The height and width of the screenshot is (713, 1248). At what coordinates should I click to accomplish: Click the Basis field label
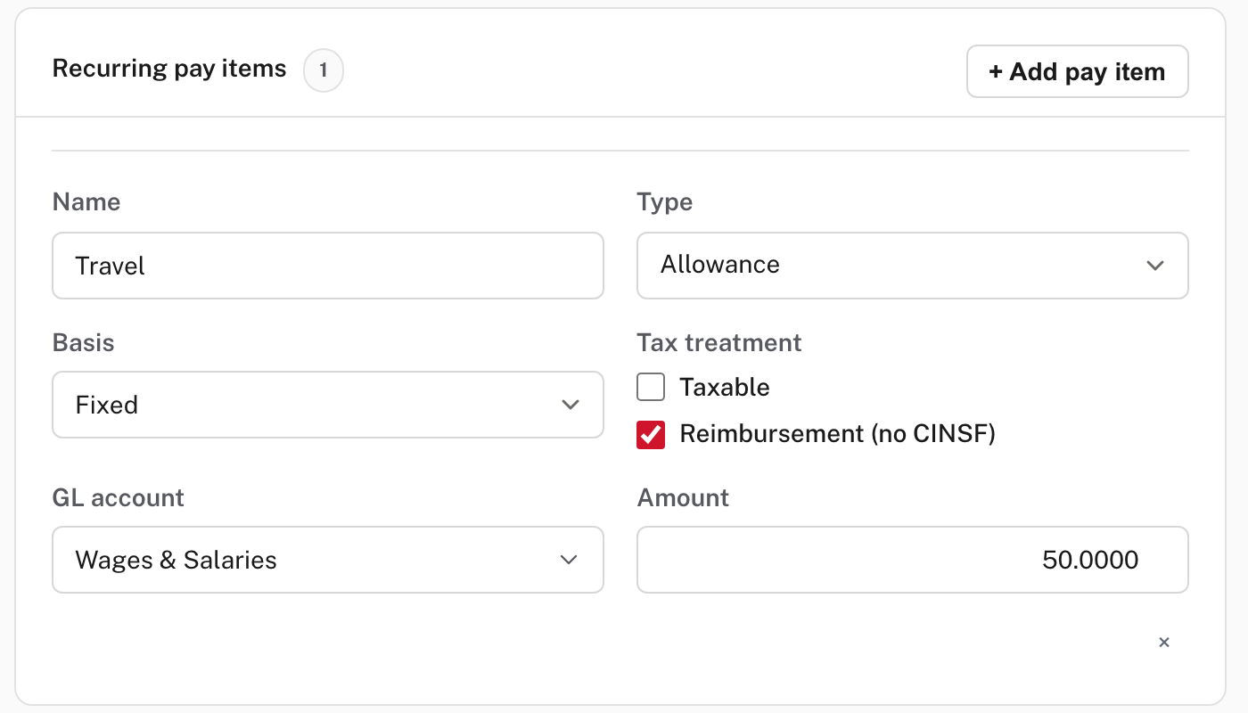84,343
